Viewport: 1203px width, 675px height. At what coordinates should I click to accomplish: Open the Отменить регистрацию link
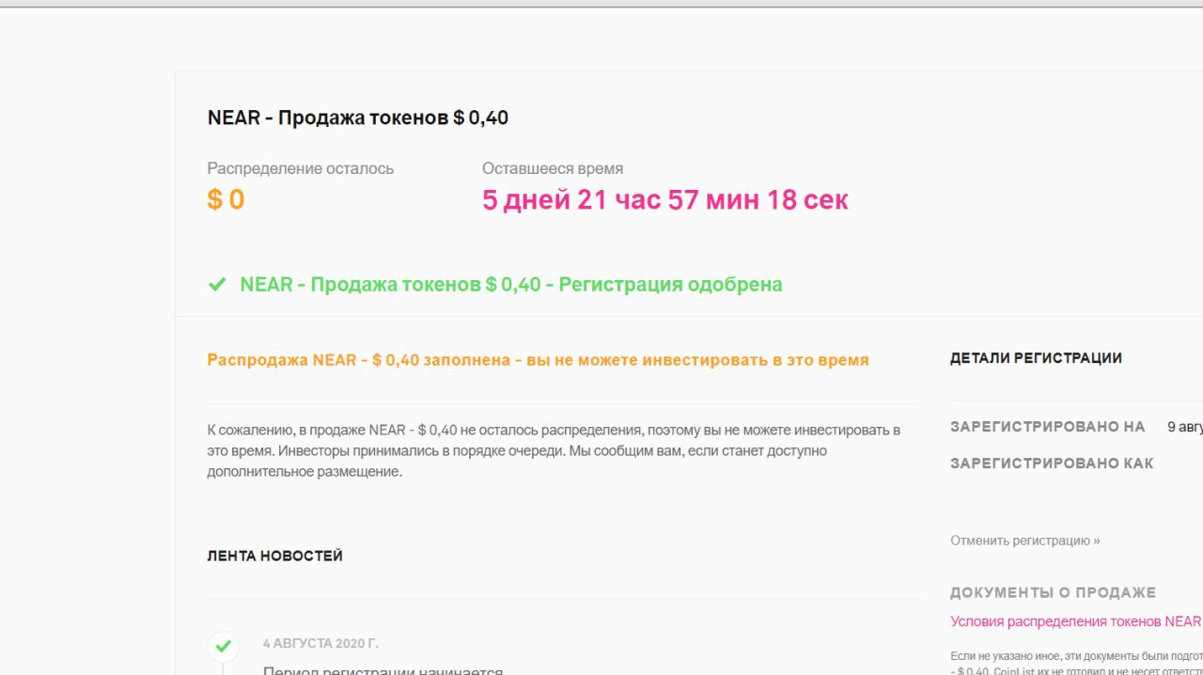point(1025,541)
